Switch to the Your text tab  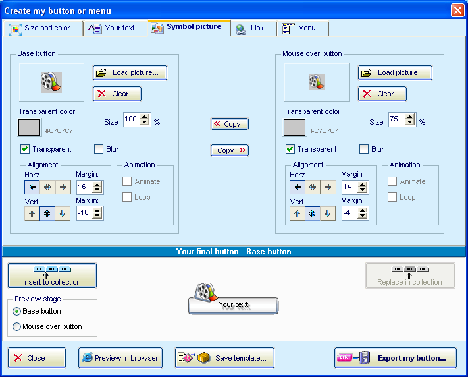click(x=115, y=28)
